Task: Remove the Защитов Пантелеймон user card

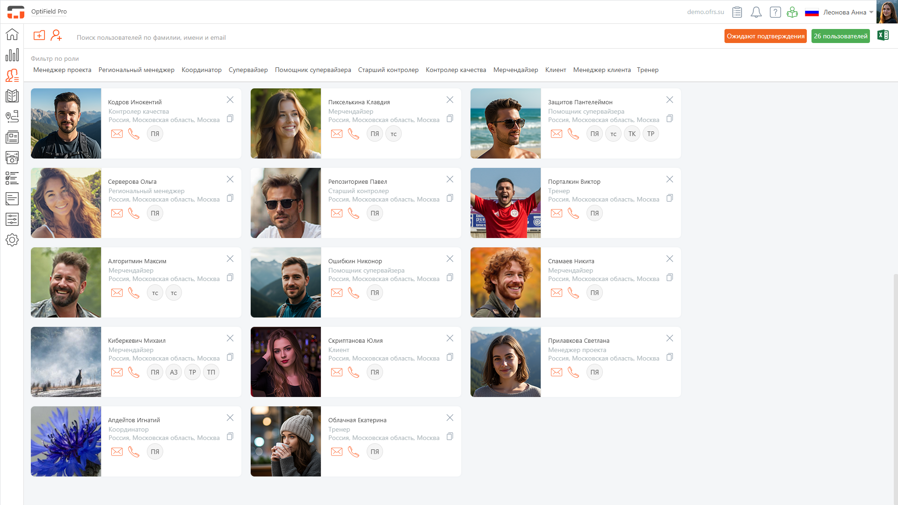Action: click(x=670, y=100)
